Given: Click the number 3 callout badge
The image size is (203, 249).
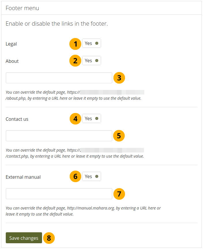Looking at the screenshot, I should click(x=119, y=78).
